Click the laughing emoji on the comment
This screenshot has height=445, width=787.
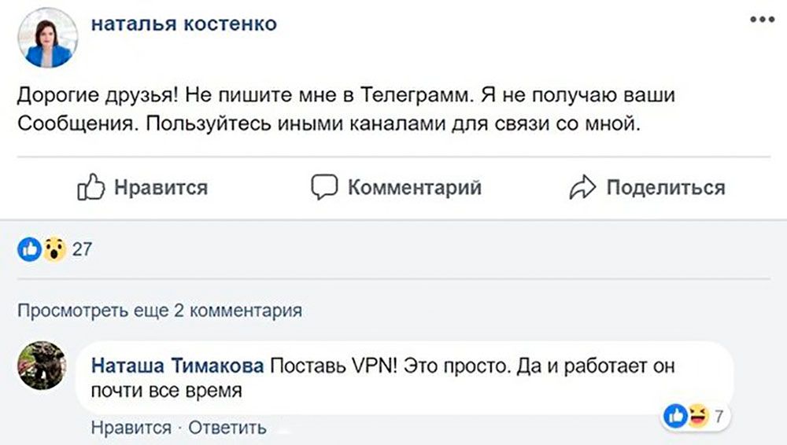point(696,414)
